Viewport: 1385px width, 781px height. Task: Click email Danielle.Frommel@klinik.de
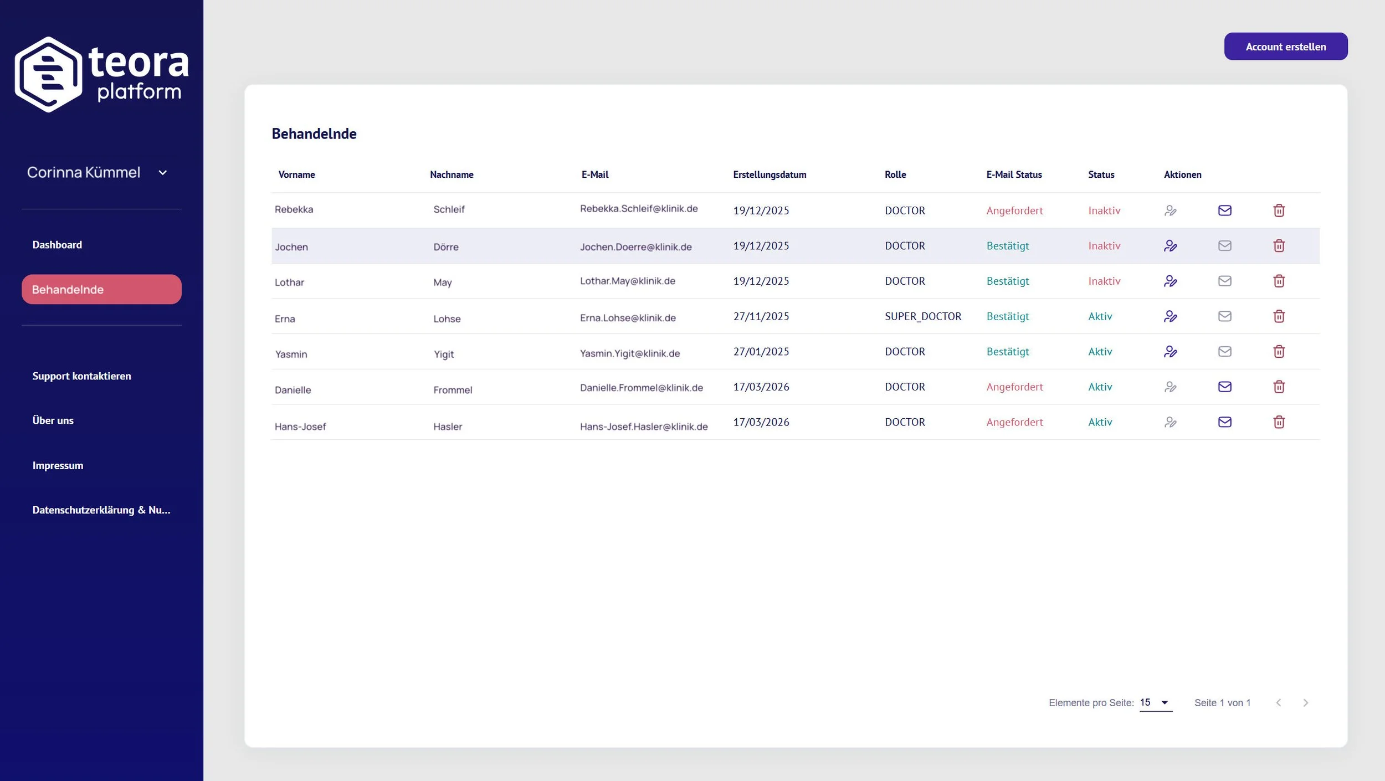[x=642, y=388]
